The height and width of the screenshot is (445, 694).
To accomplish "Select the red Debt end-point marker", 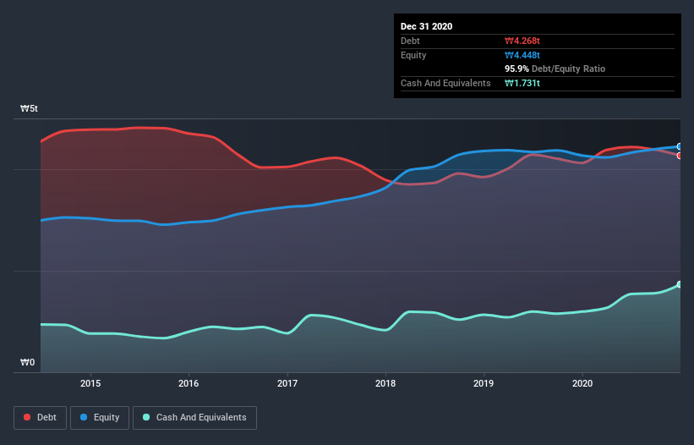I will [x=680, y=156].
